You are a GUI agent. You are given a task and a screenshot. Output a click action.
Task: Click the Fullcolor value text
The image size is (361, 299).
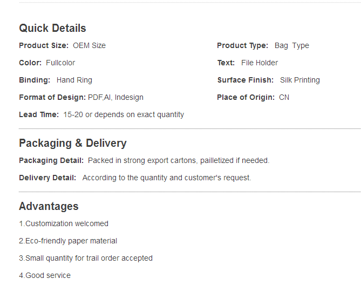[60, 63]
